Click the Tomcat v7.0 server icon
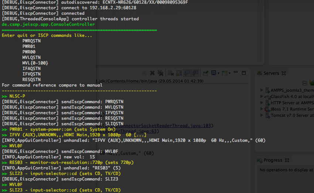This screenshot has height=193, width=314. click(267, 115)
